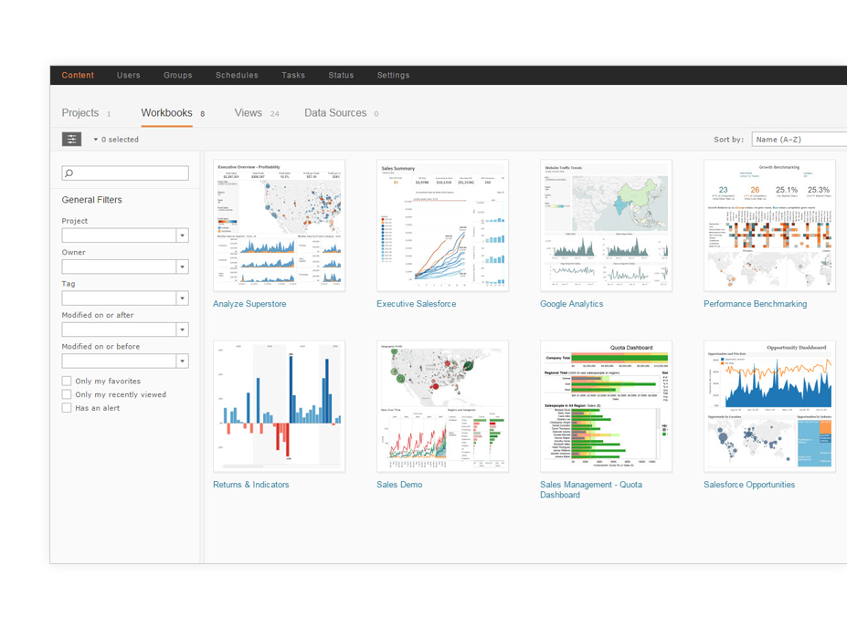
Task: Open the Returns & Indicators chart thumbnail
Action: tap(279, 406)
